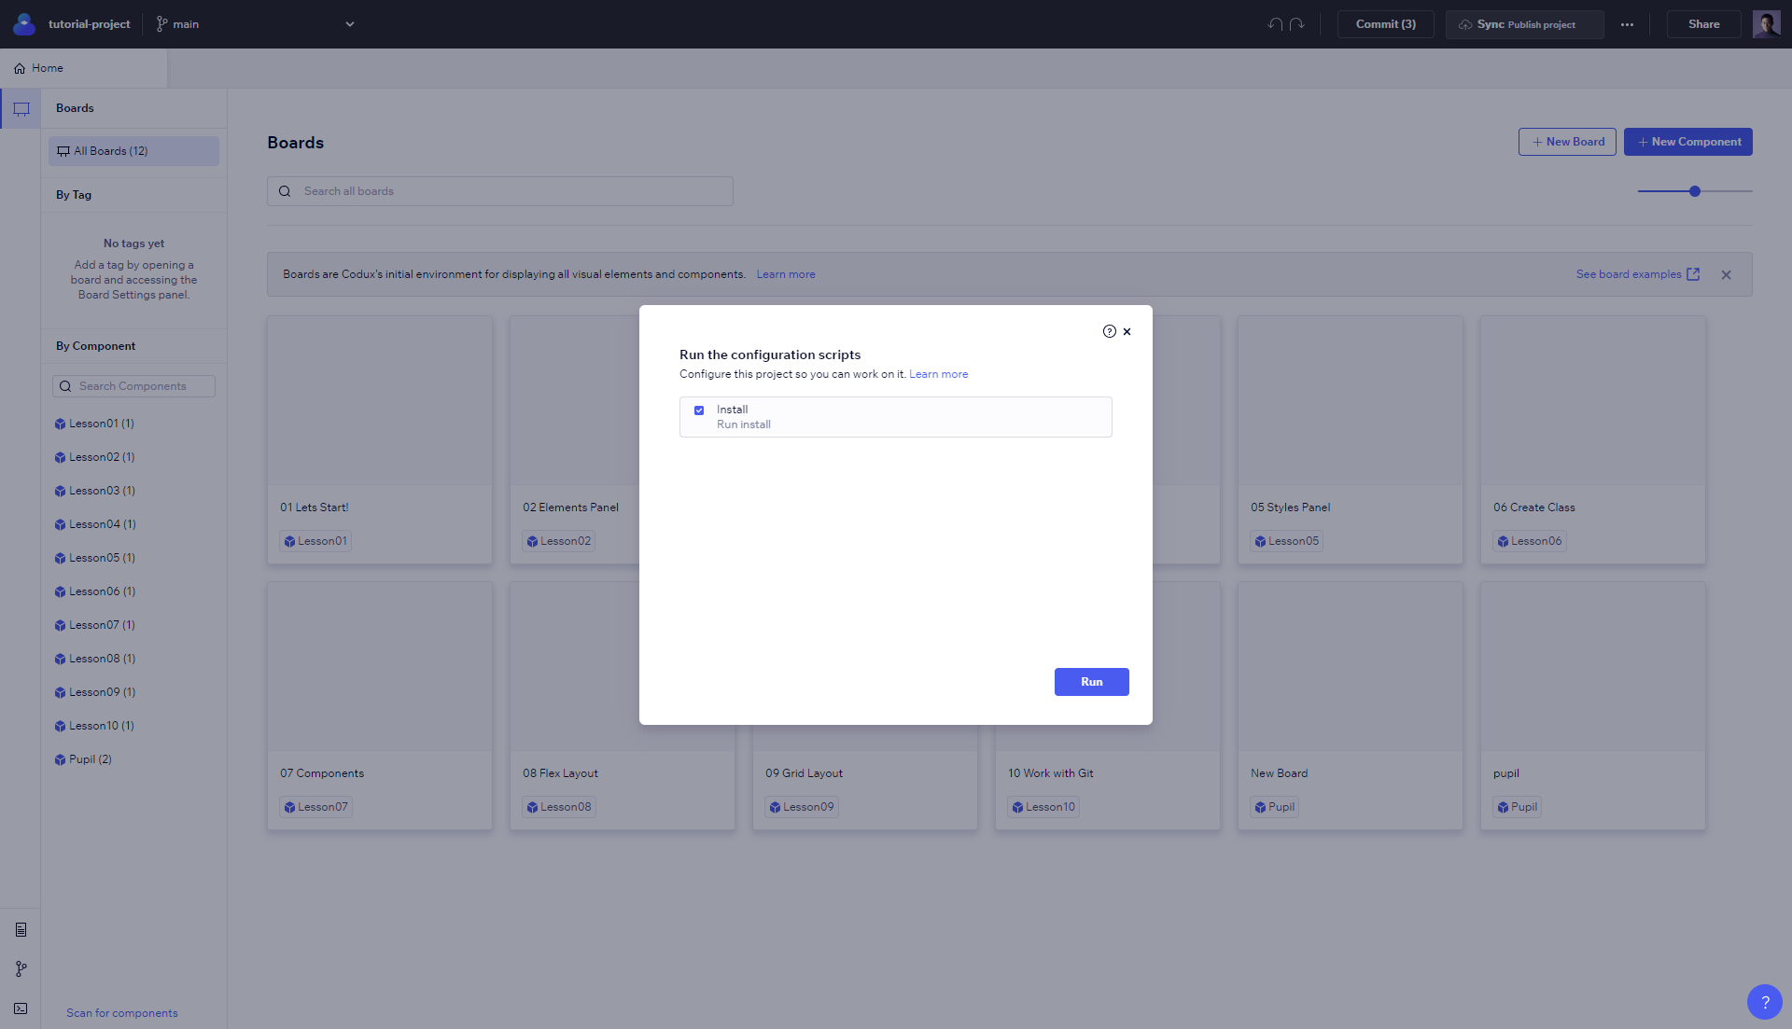Open the files panel sidebar icon
Screen dimensions: 1792x1029
coord(21,929)
